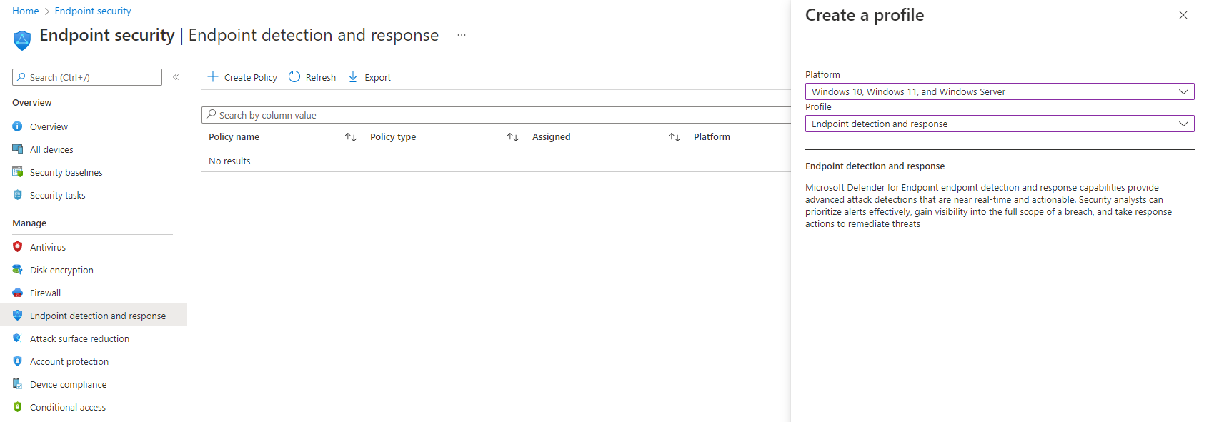1209x422 pixels.
Task: Click the Account protection icon
Action: tap(18, 361)
